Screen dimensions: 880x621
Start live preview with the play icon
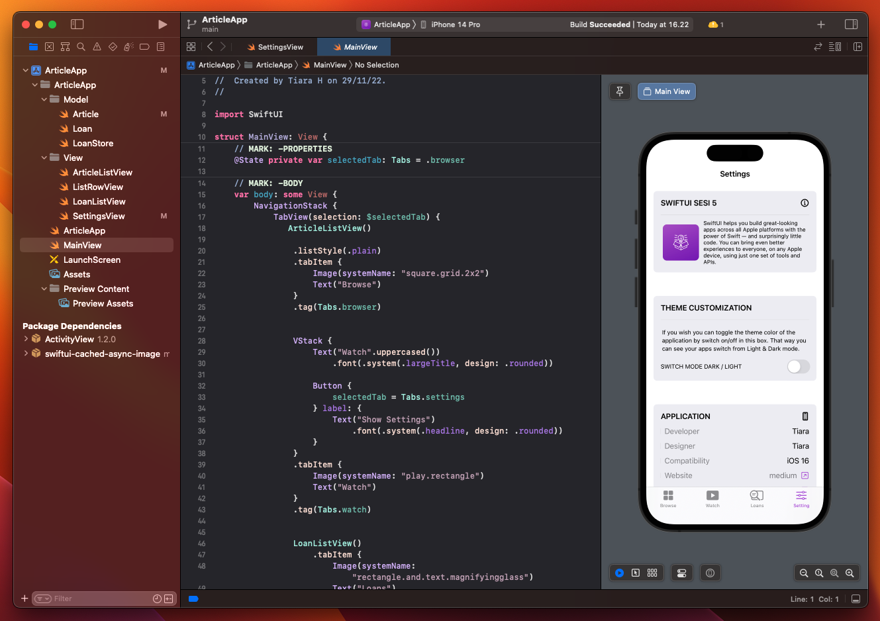point(620,573)
